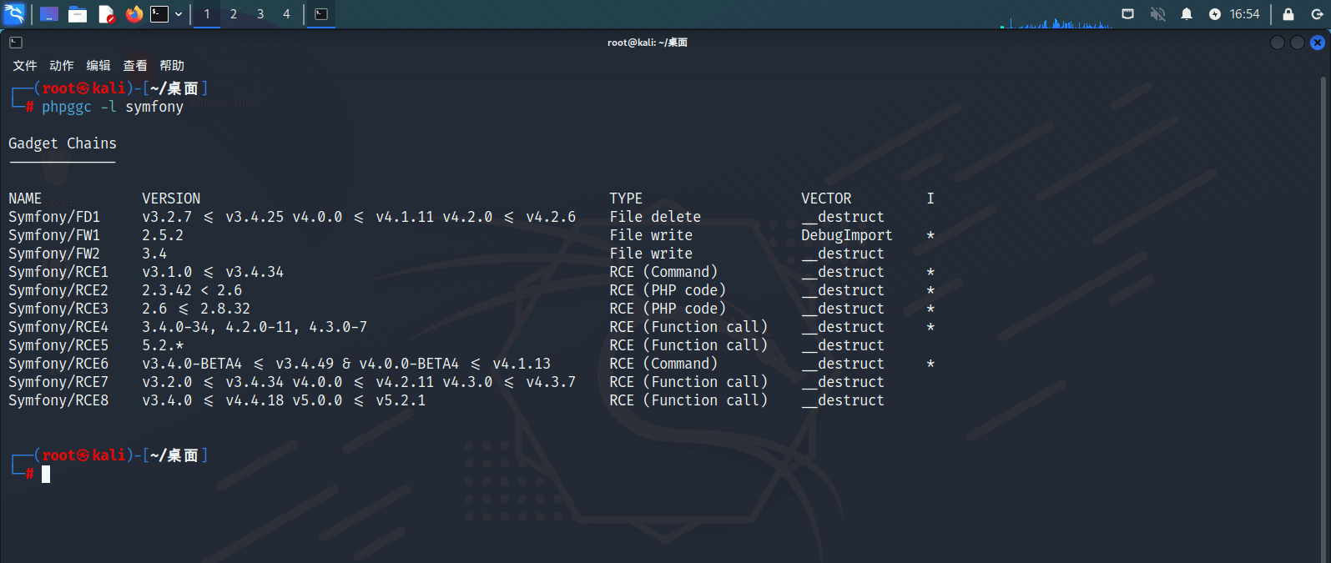Click the network connection tray icon
The height and width of the screenshot is (563, 1331).
tap(1127, 14)
